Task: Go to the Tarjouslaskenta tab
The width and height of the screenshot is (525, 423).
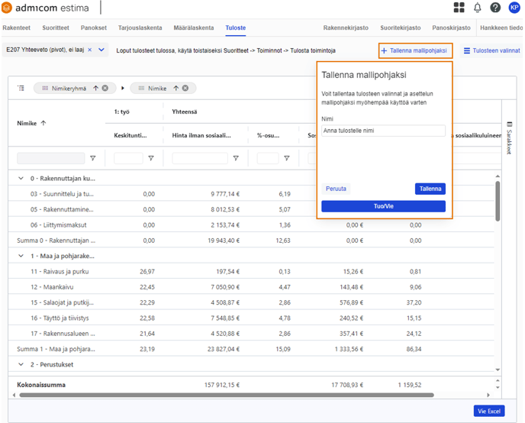Action: click(140, 27)
